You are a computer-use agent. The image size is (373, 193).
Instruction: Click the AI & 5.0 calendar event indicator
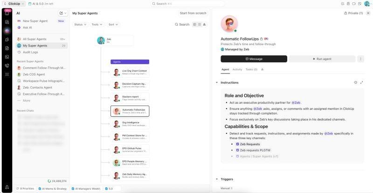(x=41, y=4)
